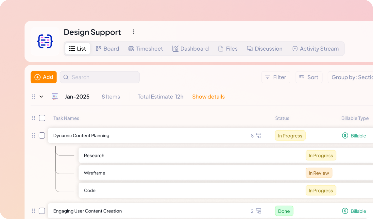
Task: Open the three-dot menu beside Design Support
Action: [134, 32]
